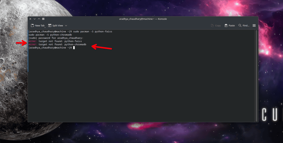
Task: Click the 'sudo pacman -S python-chromadb' command line
Action: point(50,35)
